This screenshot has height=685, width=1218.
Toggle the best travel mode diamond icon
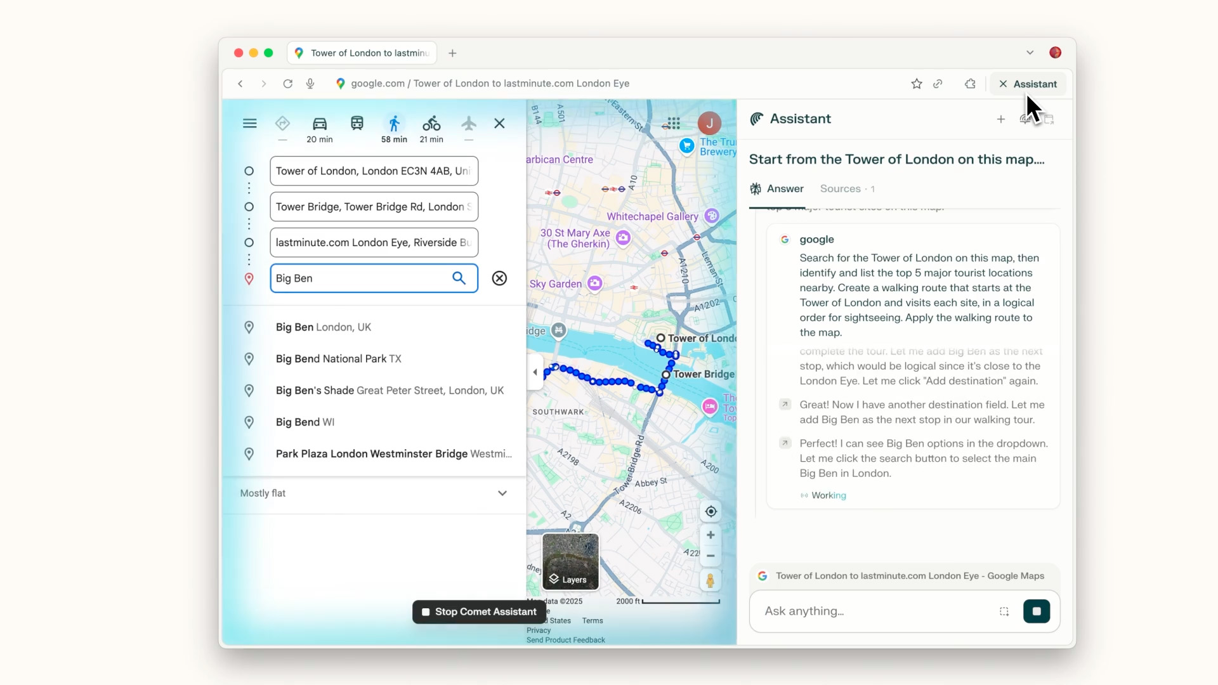point(282,124)
